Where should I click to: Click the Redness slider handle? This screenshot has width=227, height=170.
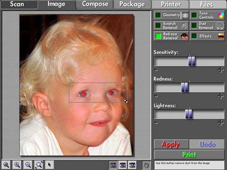coord(185,87)
